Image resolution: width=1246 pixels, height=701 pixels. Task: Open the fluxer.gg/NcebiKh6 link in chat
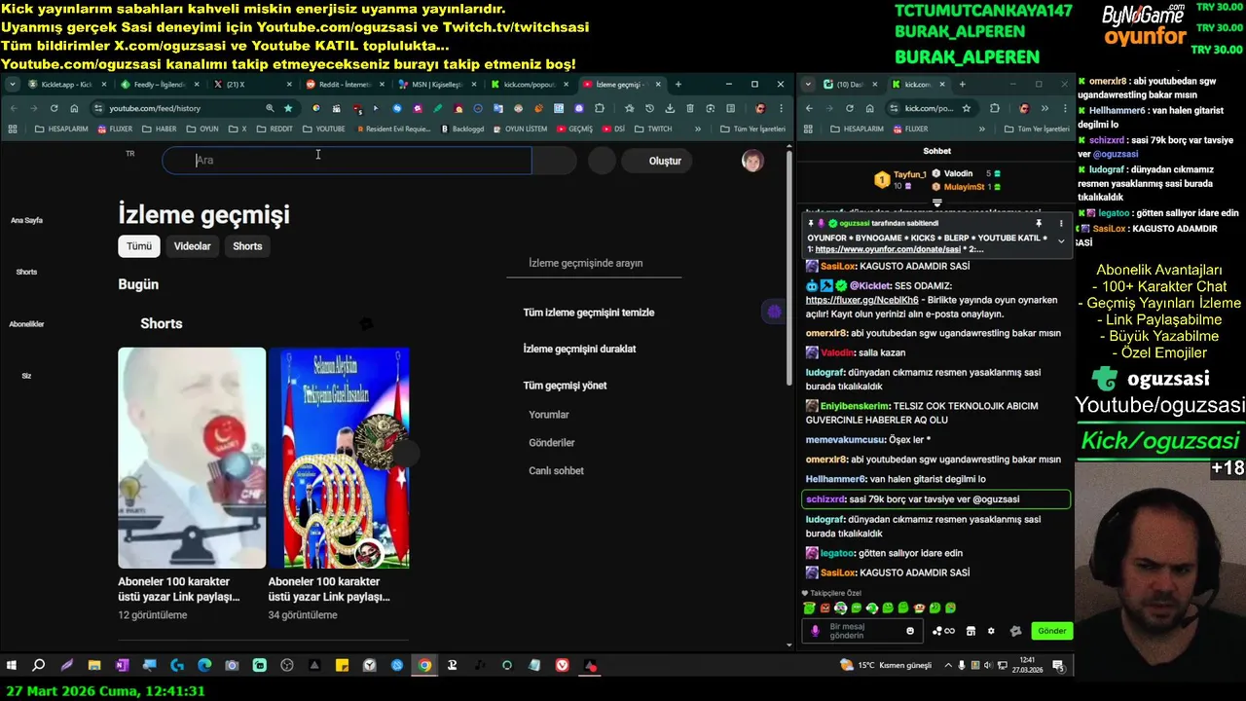pos(862,301)
